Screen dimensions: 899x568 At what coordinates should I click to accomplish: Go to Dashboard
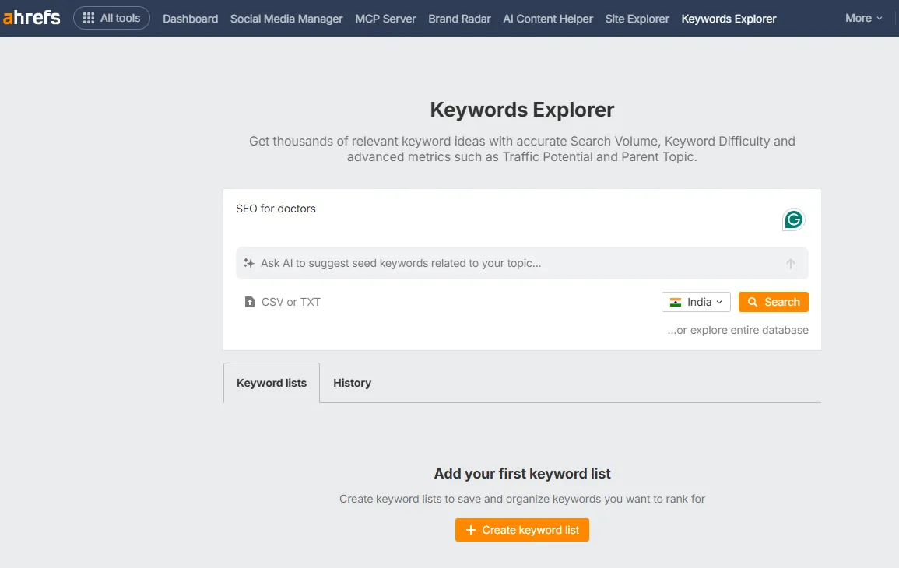190,19
